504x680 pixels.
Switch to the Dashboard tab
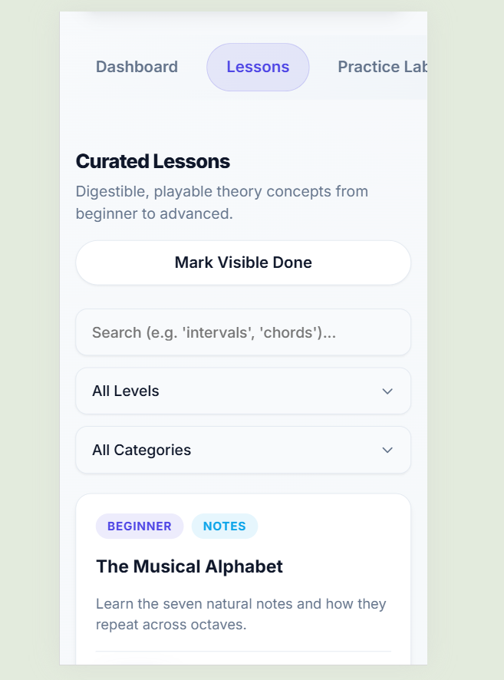point(137,67)
